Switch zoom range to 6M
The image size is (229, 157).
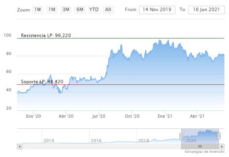coord(80,10)
